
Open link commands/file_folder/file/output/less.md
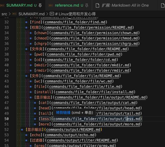[97, 119]
